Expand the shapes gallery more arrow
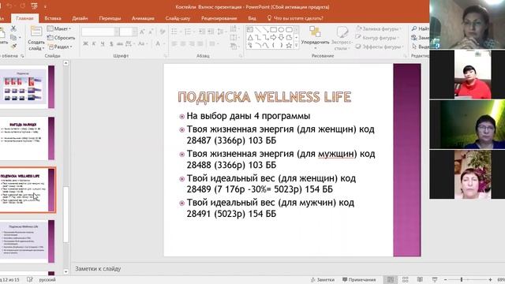 click(297, 46)
